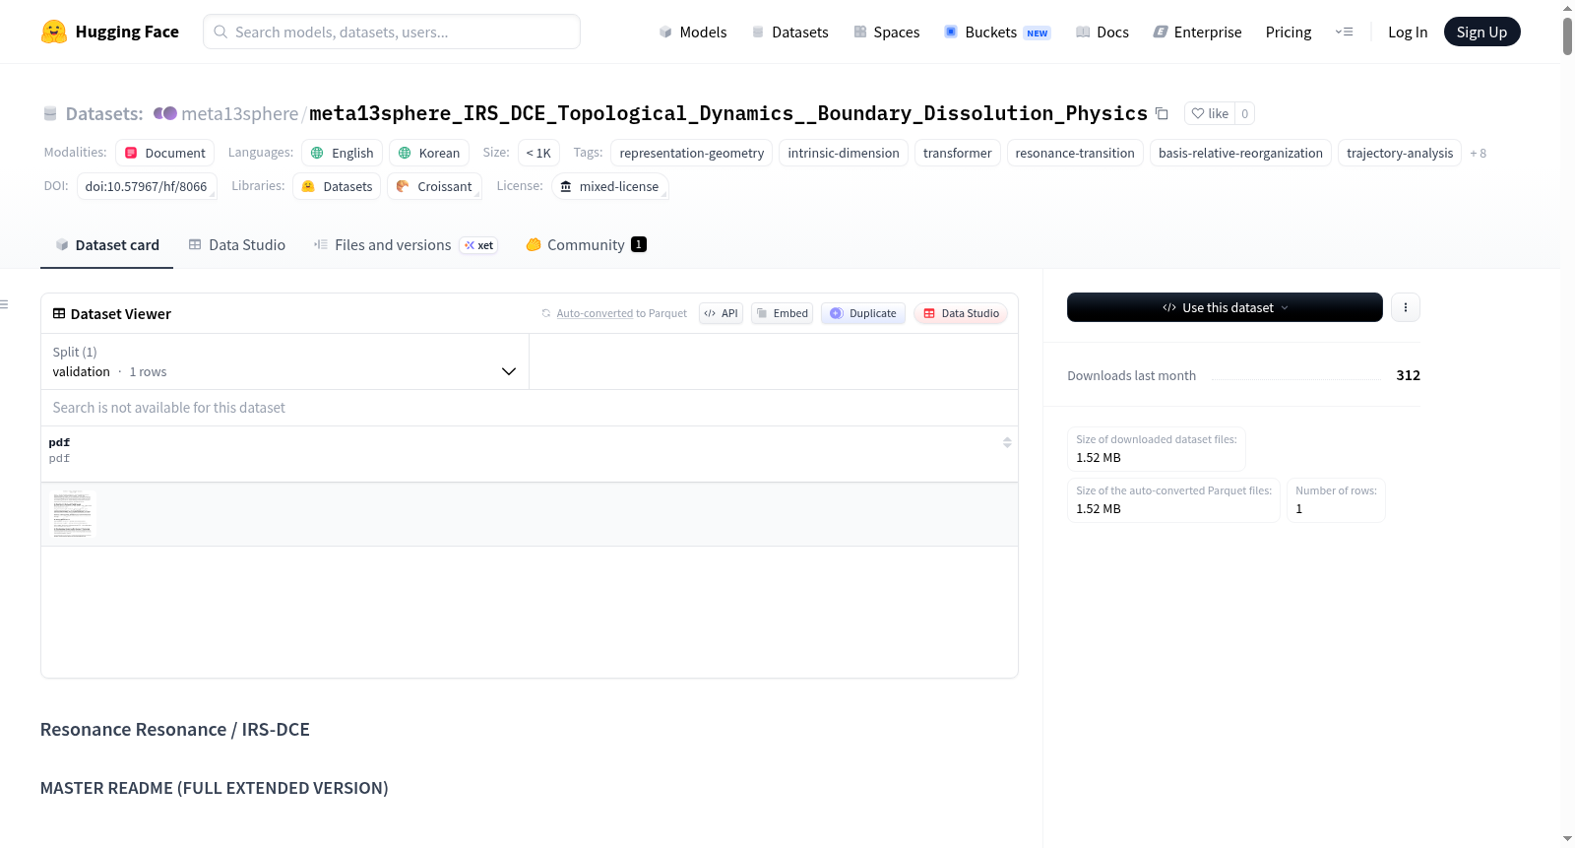Select the Korean language tag
The height and width of the screenshot is (848, 1575).
(x=429, y=153)
